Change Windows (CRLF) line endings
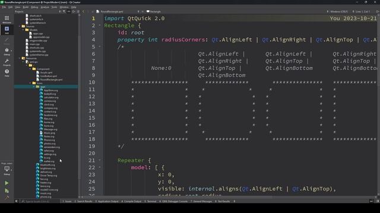Screen dimensions: 380x213 339,11
